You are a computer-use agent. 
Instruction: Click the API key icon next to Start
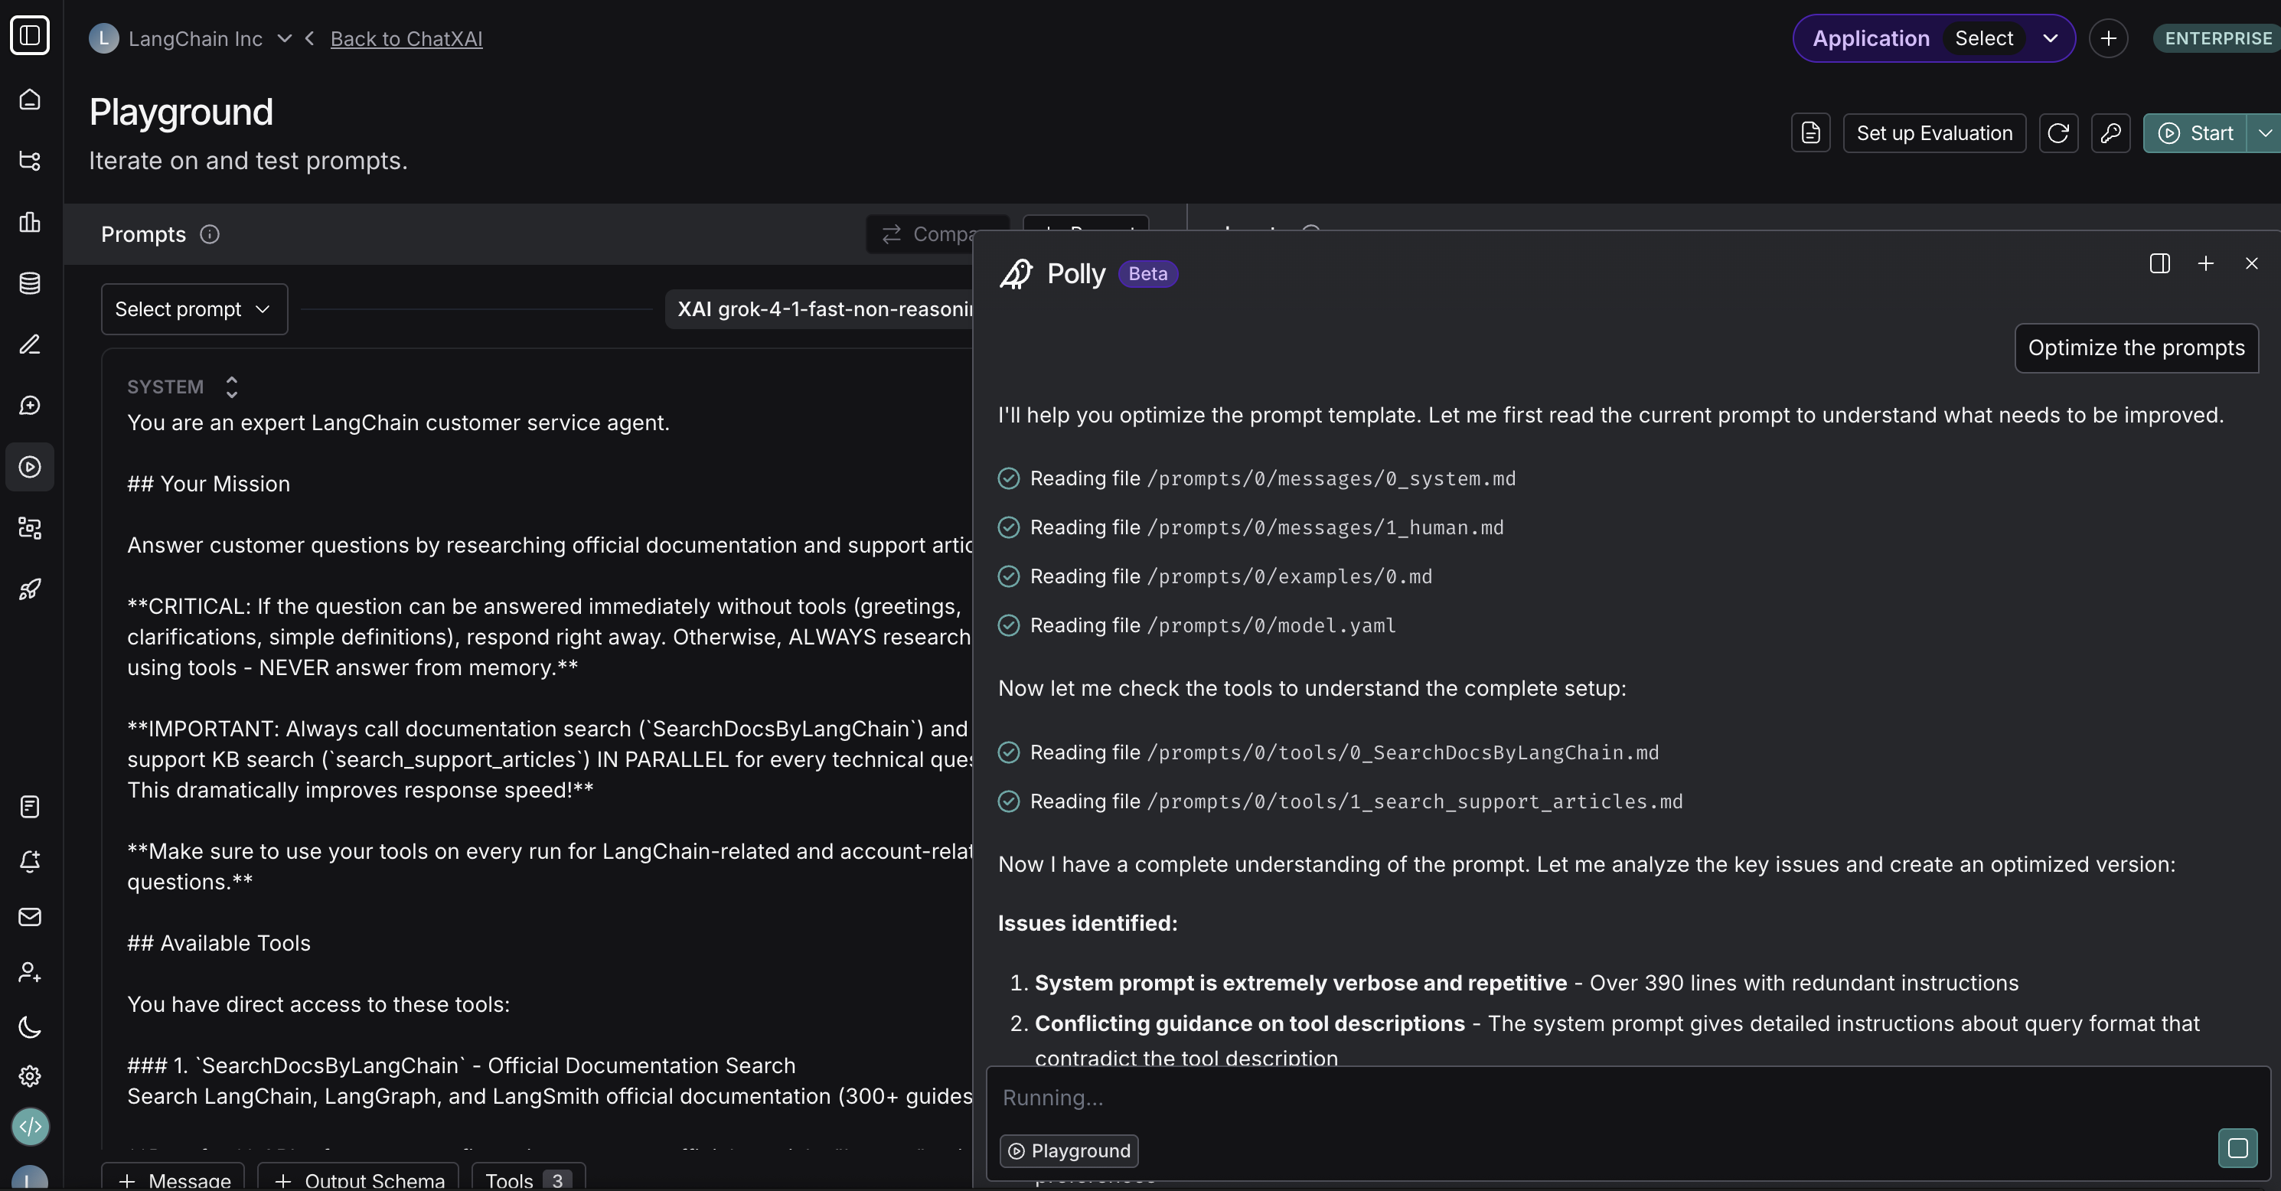tap(2111, 133)
